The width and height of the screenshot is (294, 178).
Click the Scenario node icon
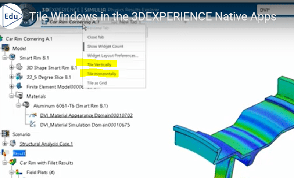pos(6,134)
